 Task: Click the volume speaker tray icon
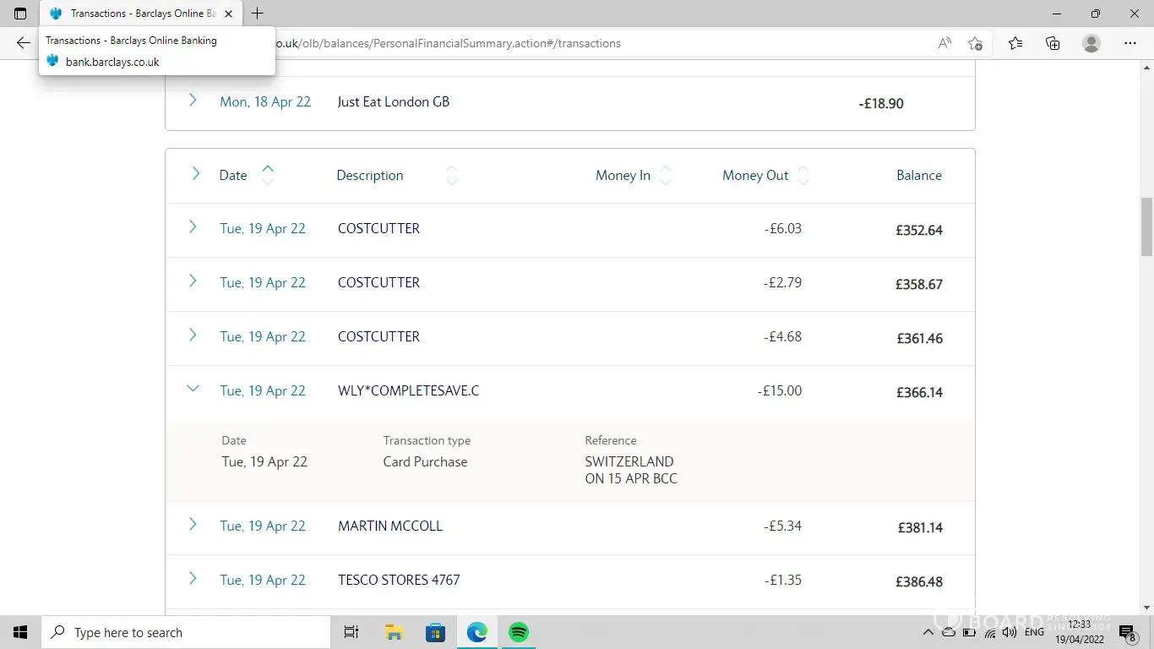coord(1009,632)
